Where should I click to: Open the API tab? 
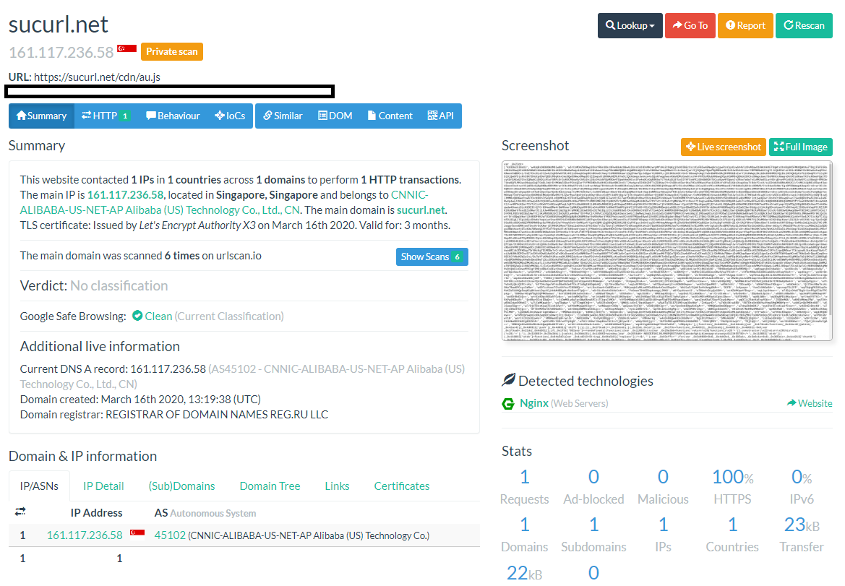click(441, 116)
